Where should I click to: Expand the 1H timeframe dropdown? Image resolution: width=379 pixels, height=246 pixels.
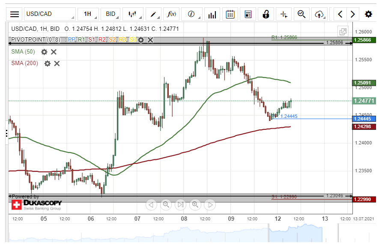pyautogui.click(x=90, y=14)
